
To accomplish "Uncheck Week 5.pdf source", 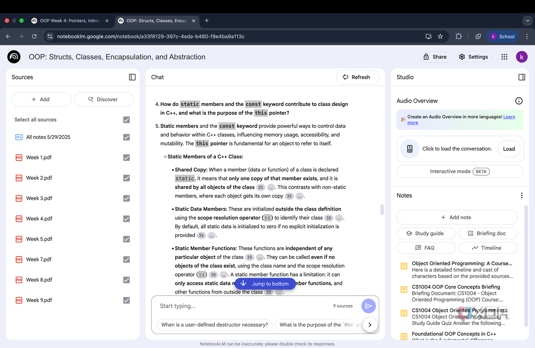I will 127,239.
